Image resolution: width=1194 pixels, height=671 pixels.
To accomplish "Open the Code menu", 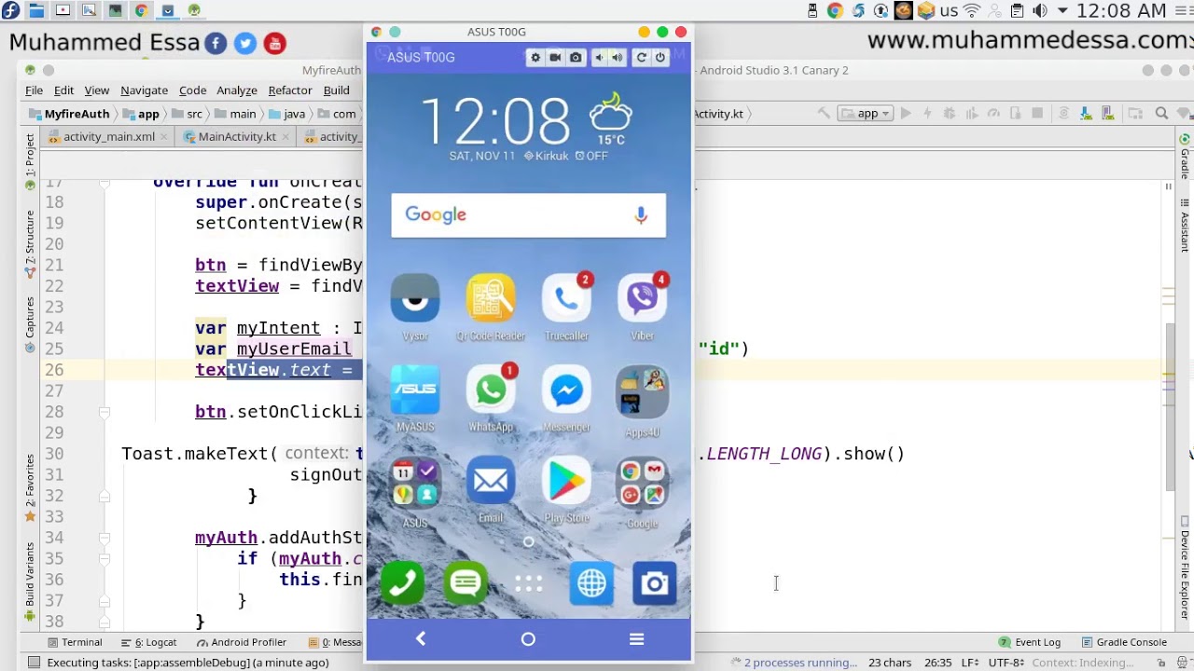I will (192, 90).
